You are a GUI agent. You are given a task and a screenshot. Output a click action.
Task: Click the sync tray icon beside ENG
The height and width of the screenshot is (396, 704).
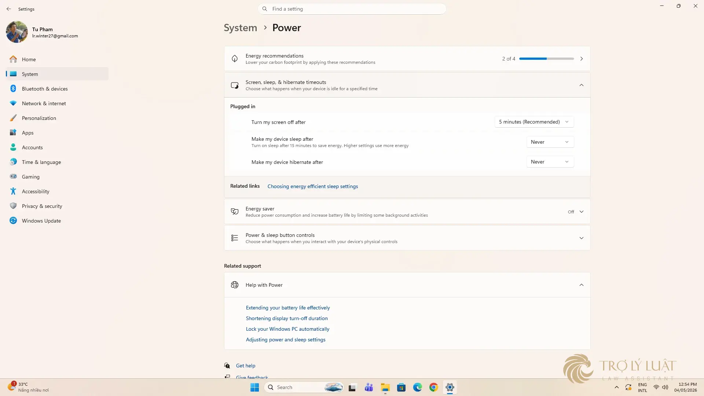tap(628, 387)
